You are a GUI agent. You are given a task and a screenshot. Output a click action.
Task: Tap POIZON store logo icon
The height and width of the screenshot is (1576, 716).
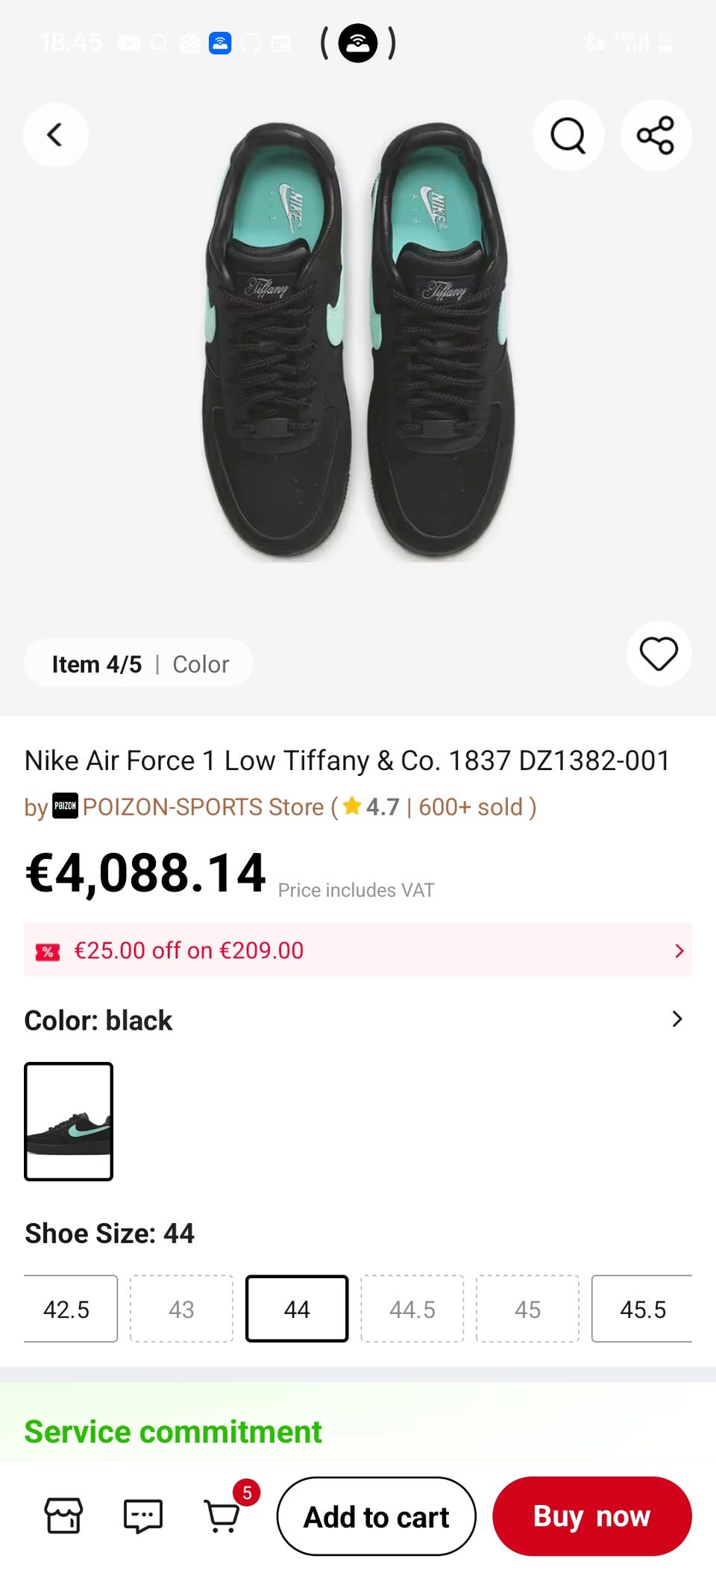(65, 806)
